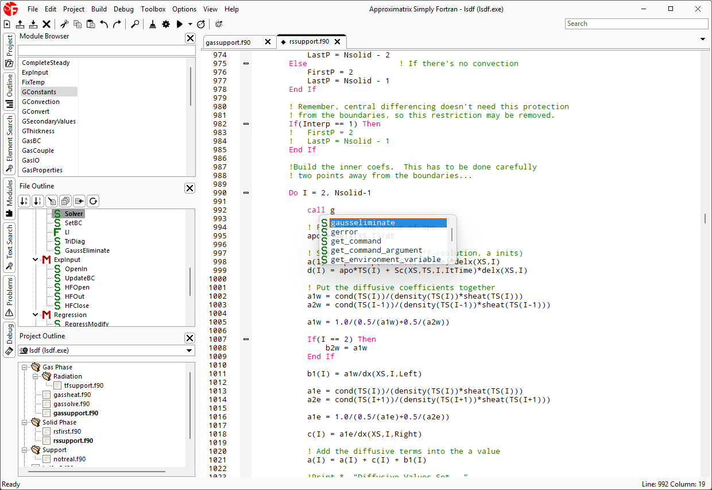The height and width of the screenshot is (490, 712).
Task: Copy selection with the copy icon
Action: click(x=77, y=24)
